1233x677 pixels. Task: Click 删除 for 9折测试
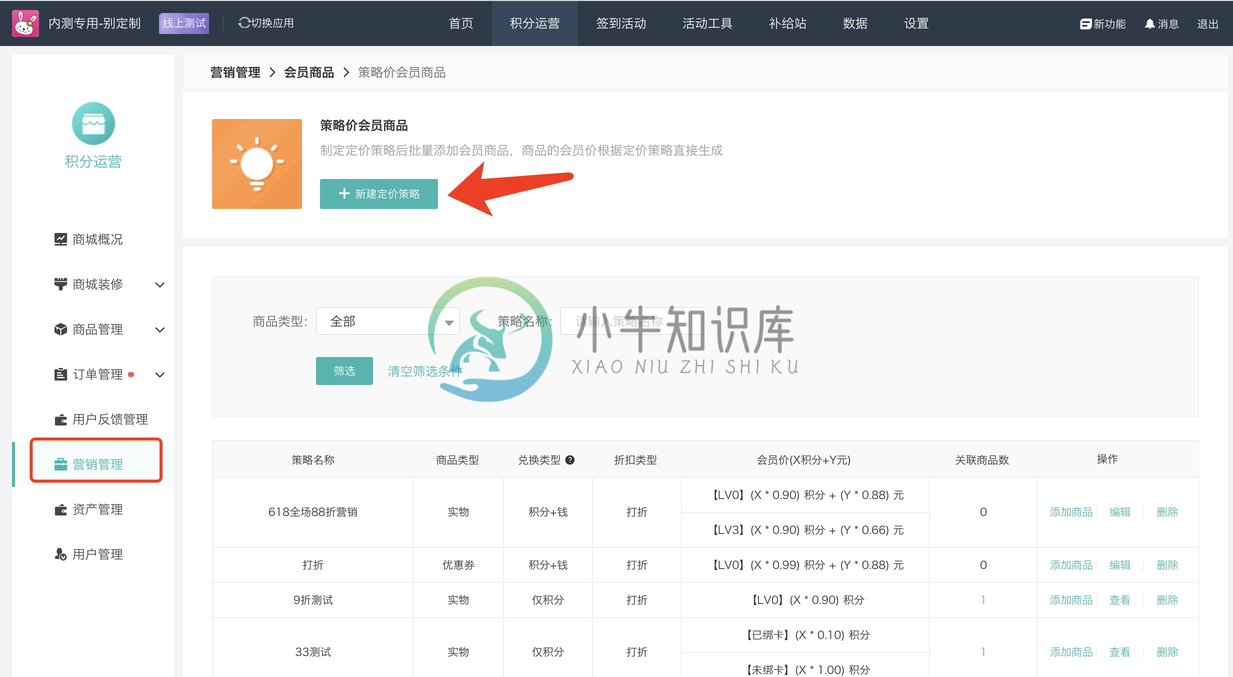1167,600
